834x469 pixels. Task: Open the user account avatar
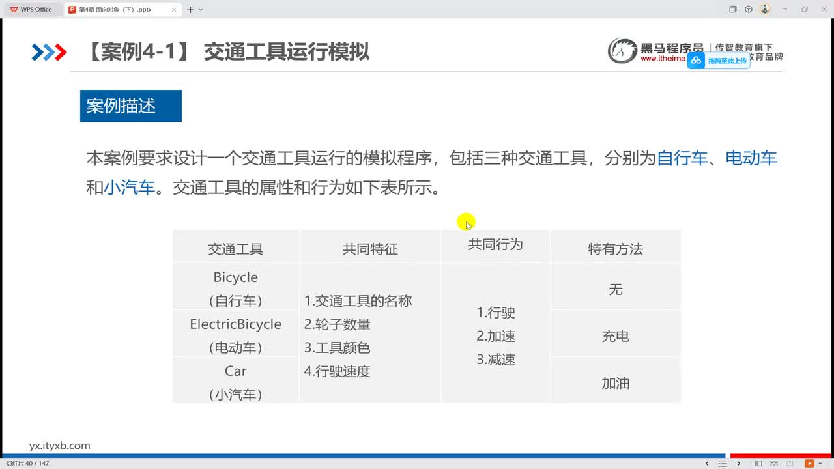[x=765, y=10]
